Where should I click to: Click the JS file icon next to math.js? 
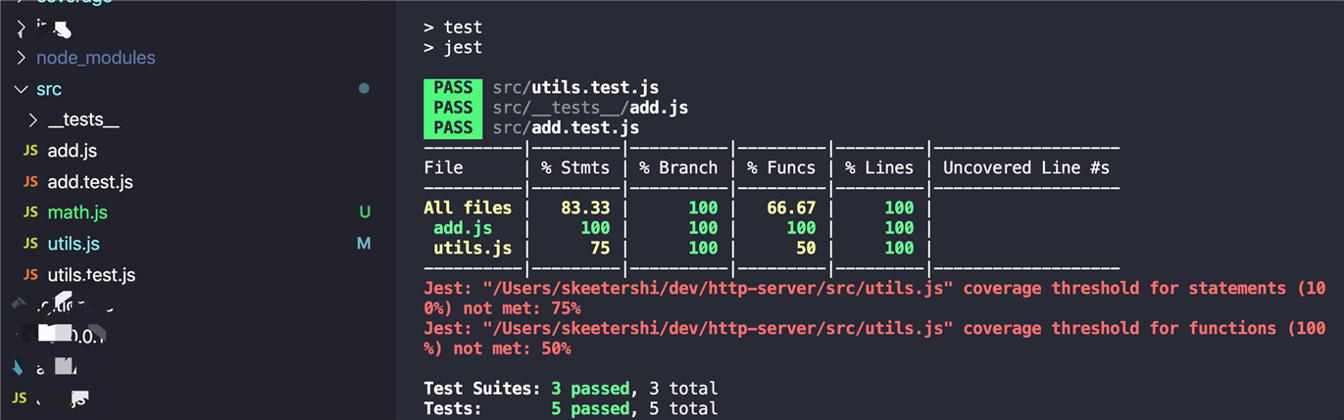coord(30,212)
